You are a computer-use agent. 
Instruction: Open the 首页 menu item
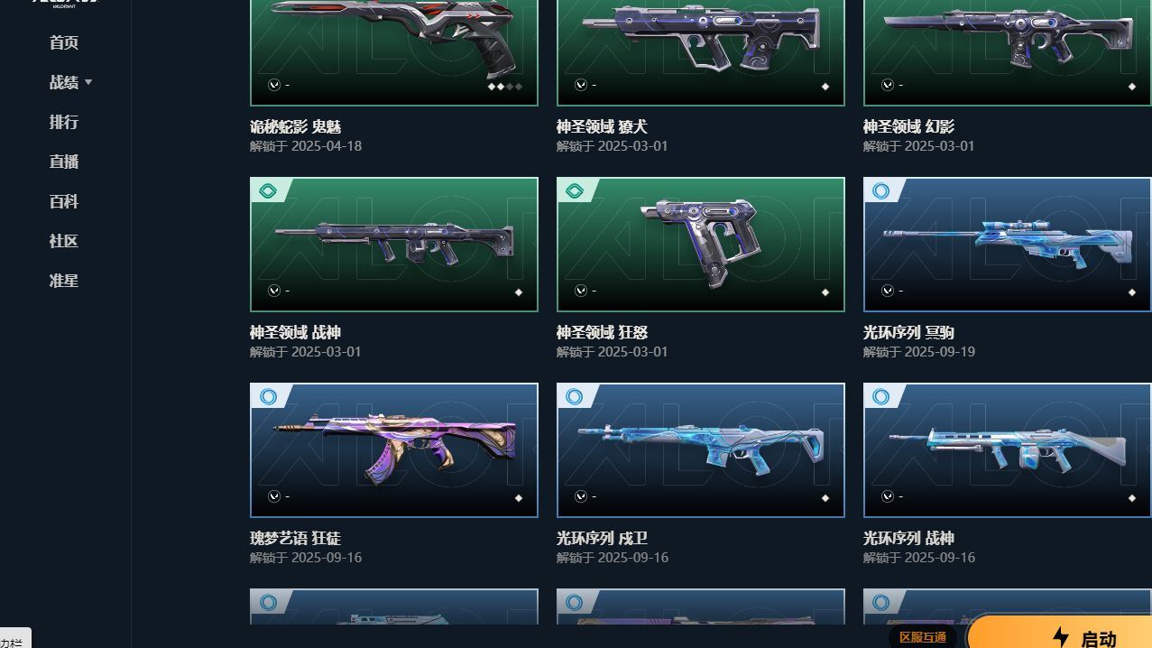(x=64, y=42)
